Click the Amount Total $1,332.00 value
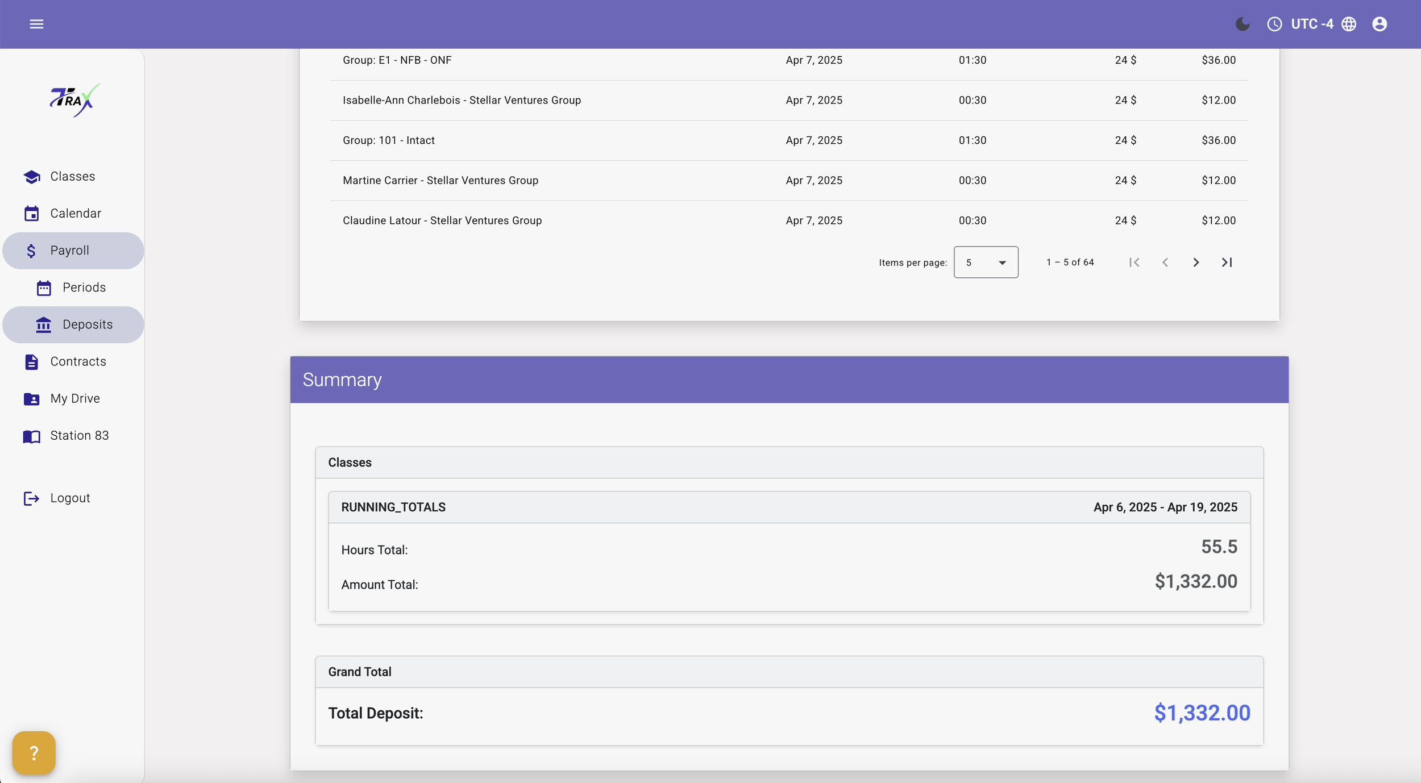 (x=1196, y=581)
